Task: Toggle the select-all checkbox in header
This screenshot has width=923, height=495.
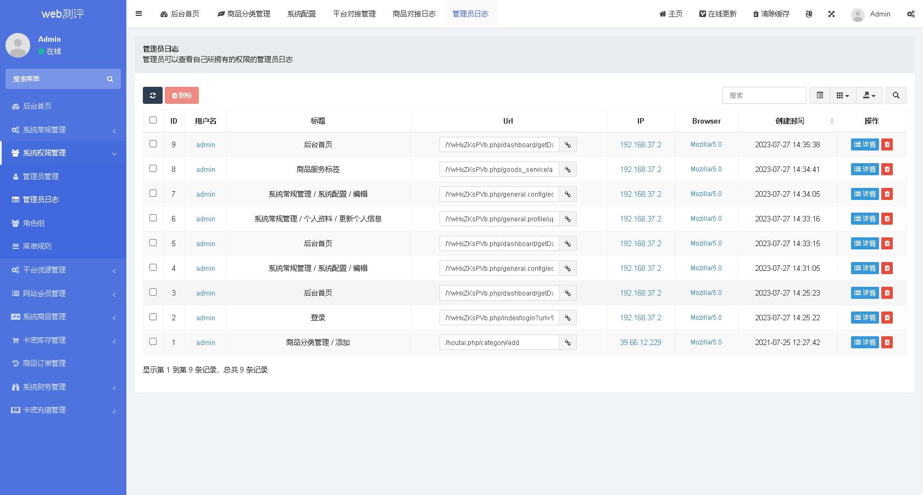Action: 153,120
